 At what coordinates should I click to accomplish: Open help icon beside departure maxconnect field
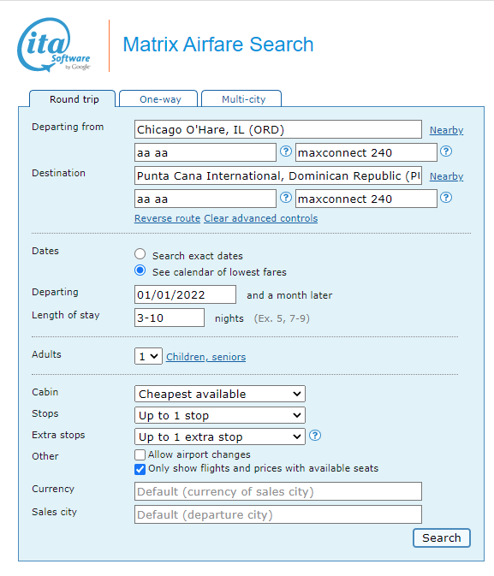446,151
